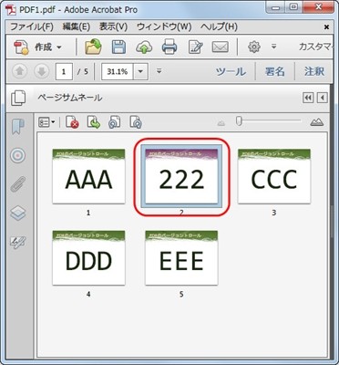The height and width of the screenshot is (365, 339).
Task: Click the rotate pages icon
Action: (136, 122)
